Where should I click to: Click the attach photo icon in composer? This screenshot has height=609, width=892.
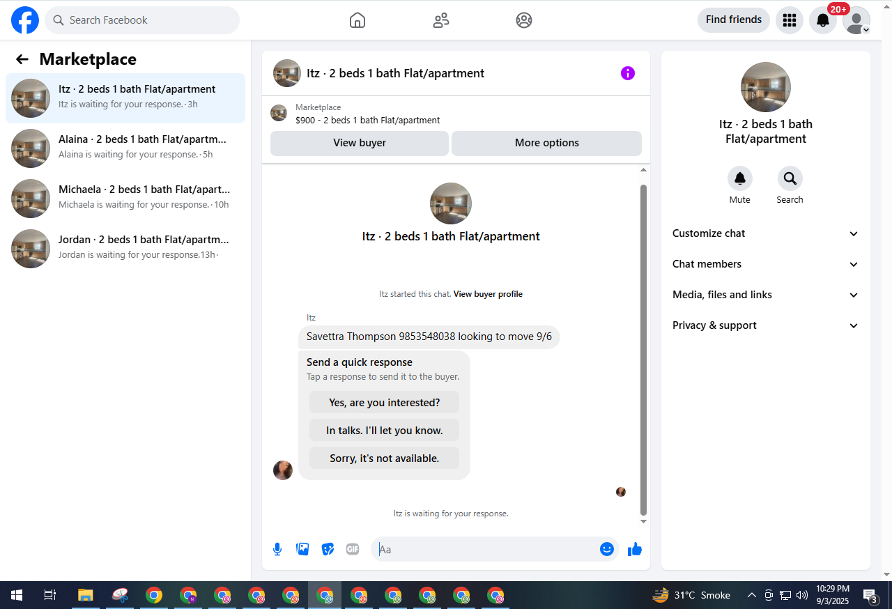(302, 549)
